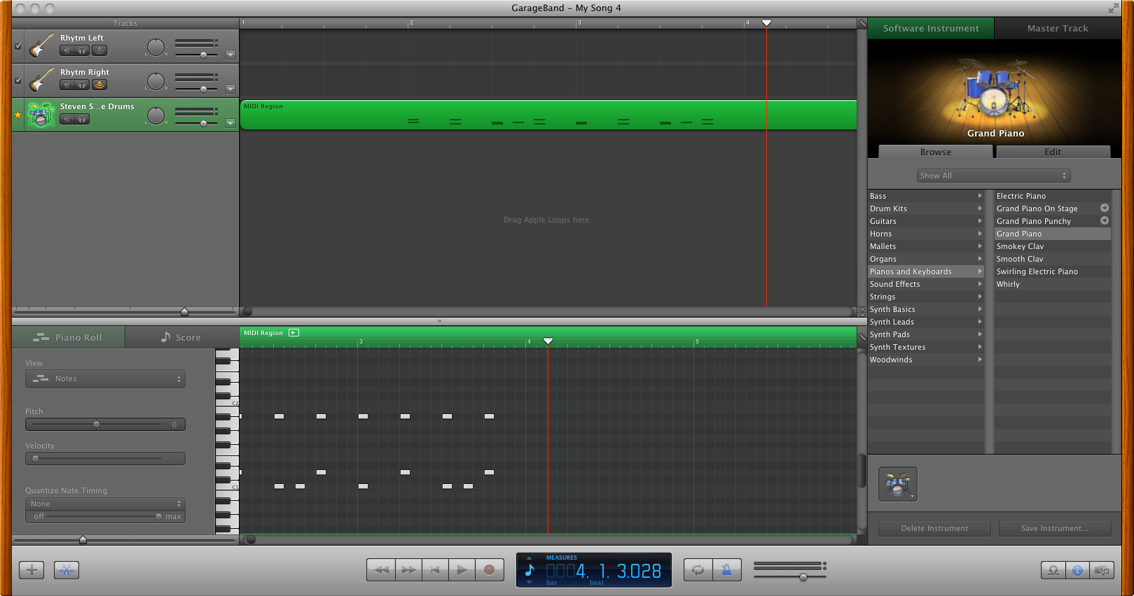
Task: Click the MIDI Region in drums track
Action: pos(548,115)
